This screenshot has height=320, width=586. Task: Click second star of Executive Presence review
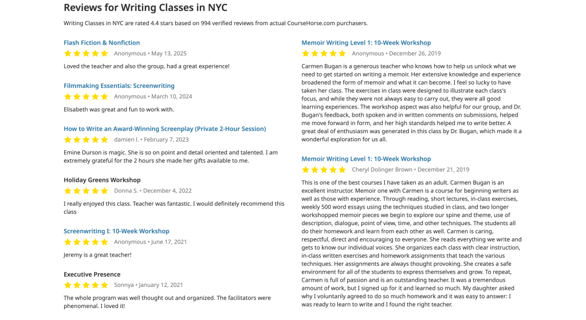pos(77,285)
